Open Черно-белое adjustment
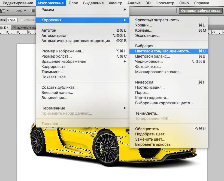The height and width of the screenshot is (181, 224). [169, 61]
